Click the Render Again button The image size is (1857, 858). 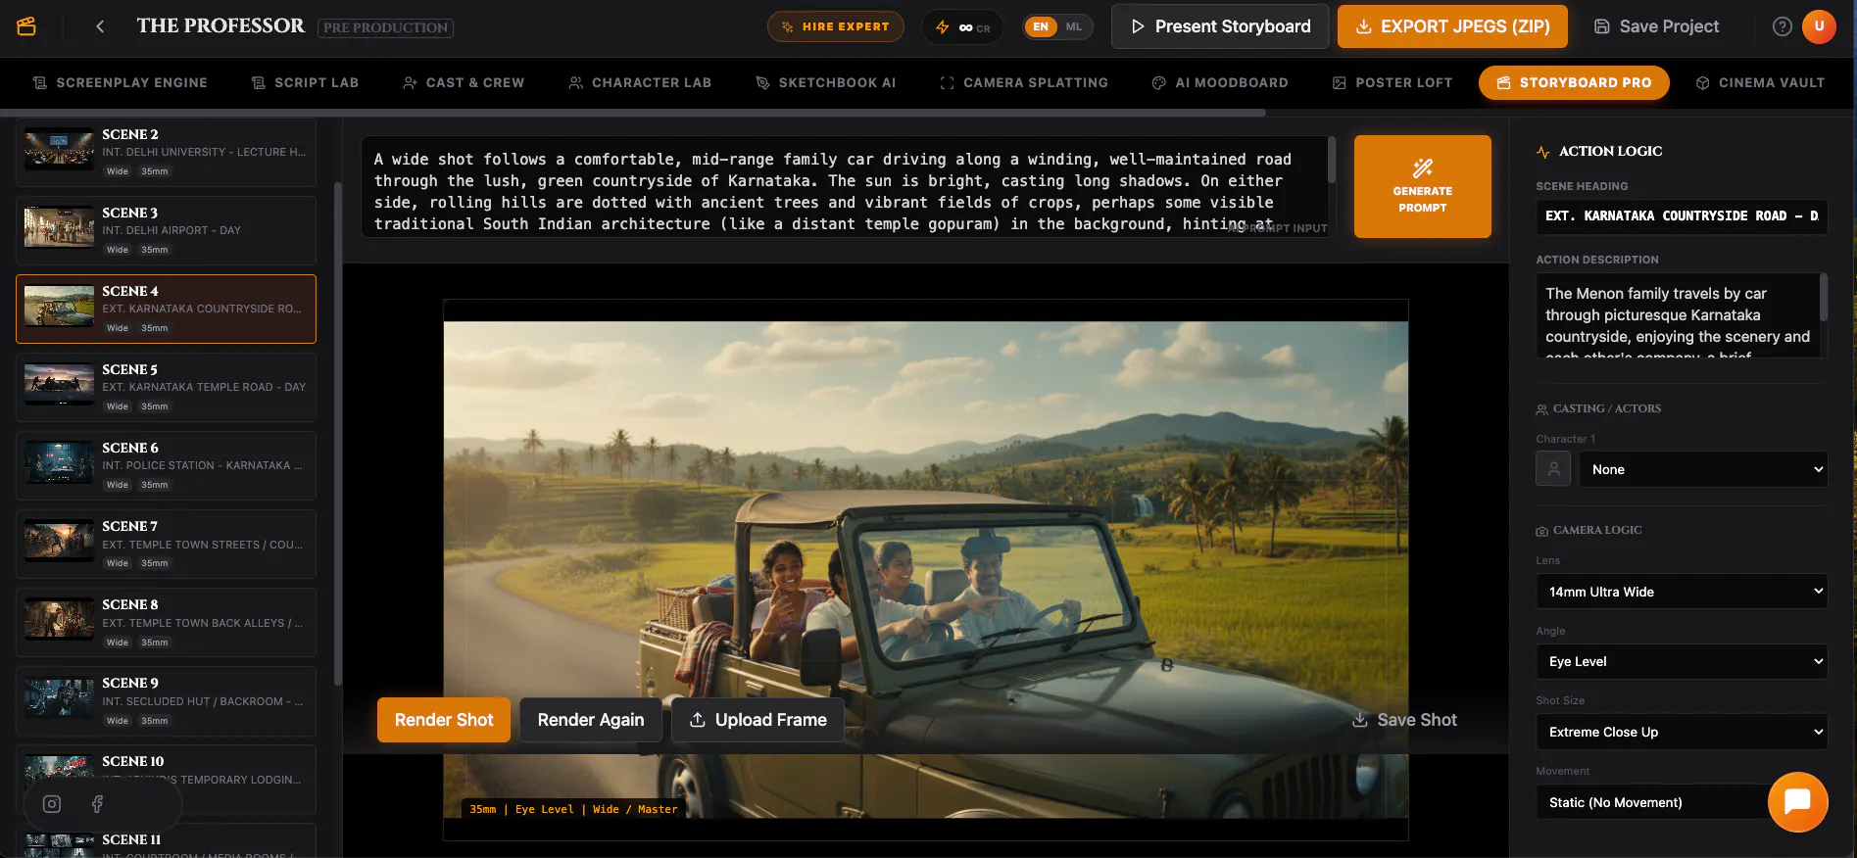[x=591, y=720]
